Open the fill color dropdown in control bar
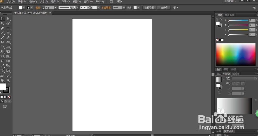Viewport: 258px width, 136px height. coord(24,8)
